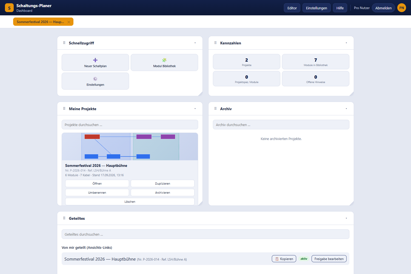Open the PN user avatar
411x274 pixels.
click(402, 8)
